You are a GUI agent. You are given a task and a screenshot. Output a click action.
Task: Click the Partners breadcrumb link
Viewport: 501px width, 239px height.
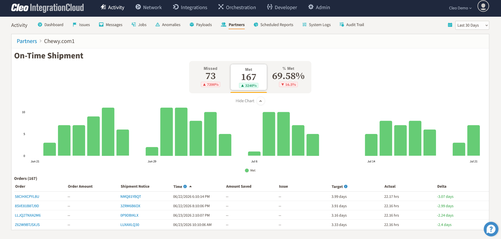(x=27, y=41)
